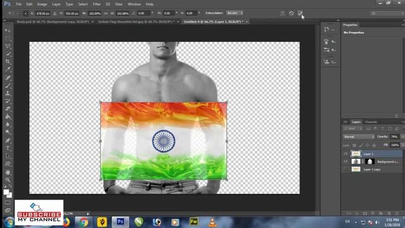Open the Opacity slider dropdown arrow

point(402,137)
